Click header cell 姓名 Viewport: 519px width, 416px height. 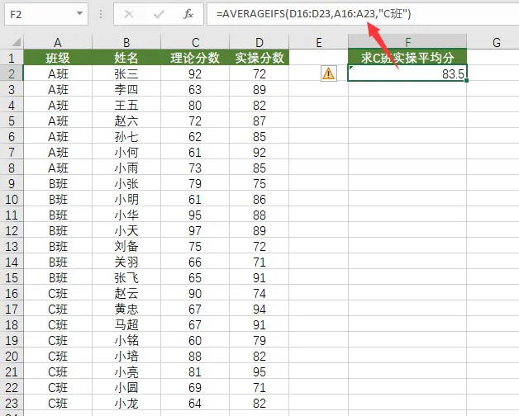pos(126,58)
